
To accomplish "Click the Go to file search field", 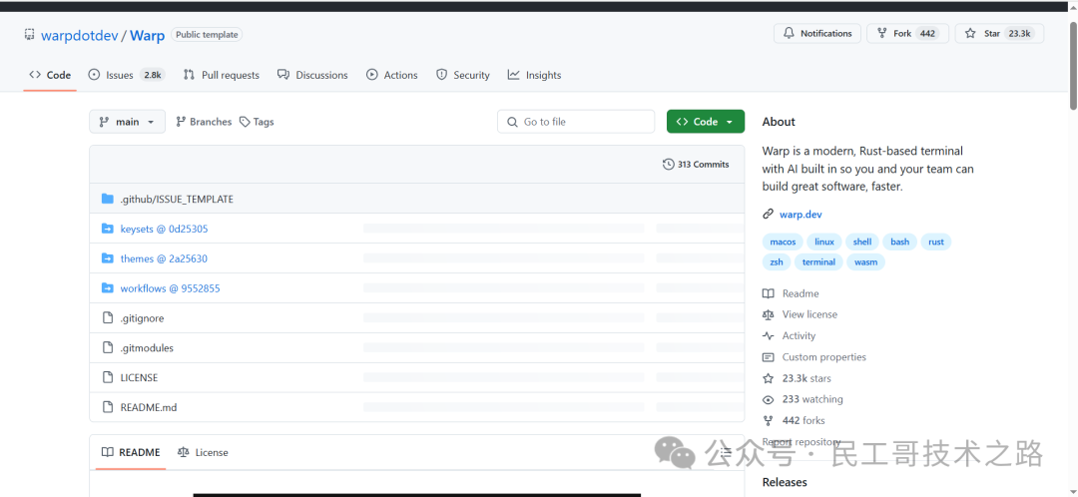I will [576, 122].
